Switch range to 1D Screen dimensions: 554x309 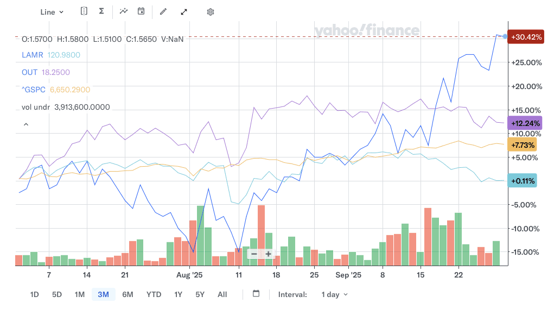[34, 294]
